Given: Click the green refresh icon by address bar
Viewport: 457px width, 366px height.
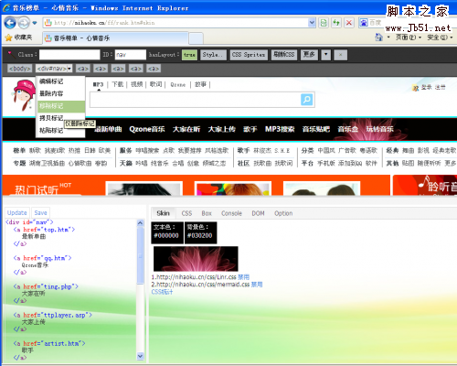Looking at the screenshot, I should coord(324,23).
